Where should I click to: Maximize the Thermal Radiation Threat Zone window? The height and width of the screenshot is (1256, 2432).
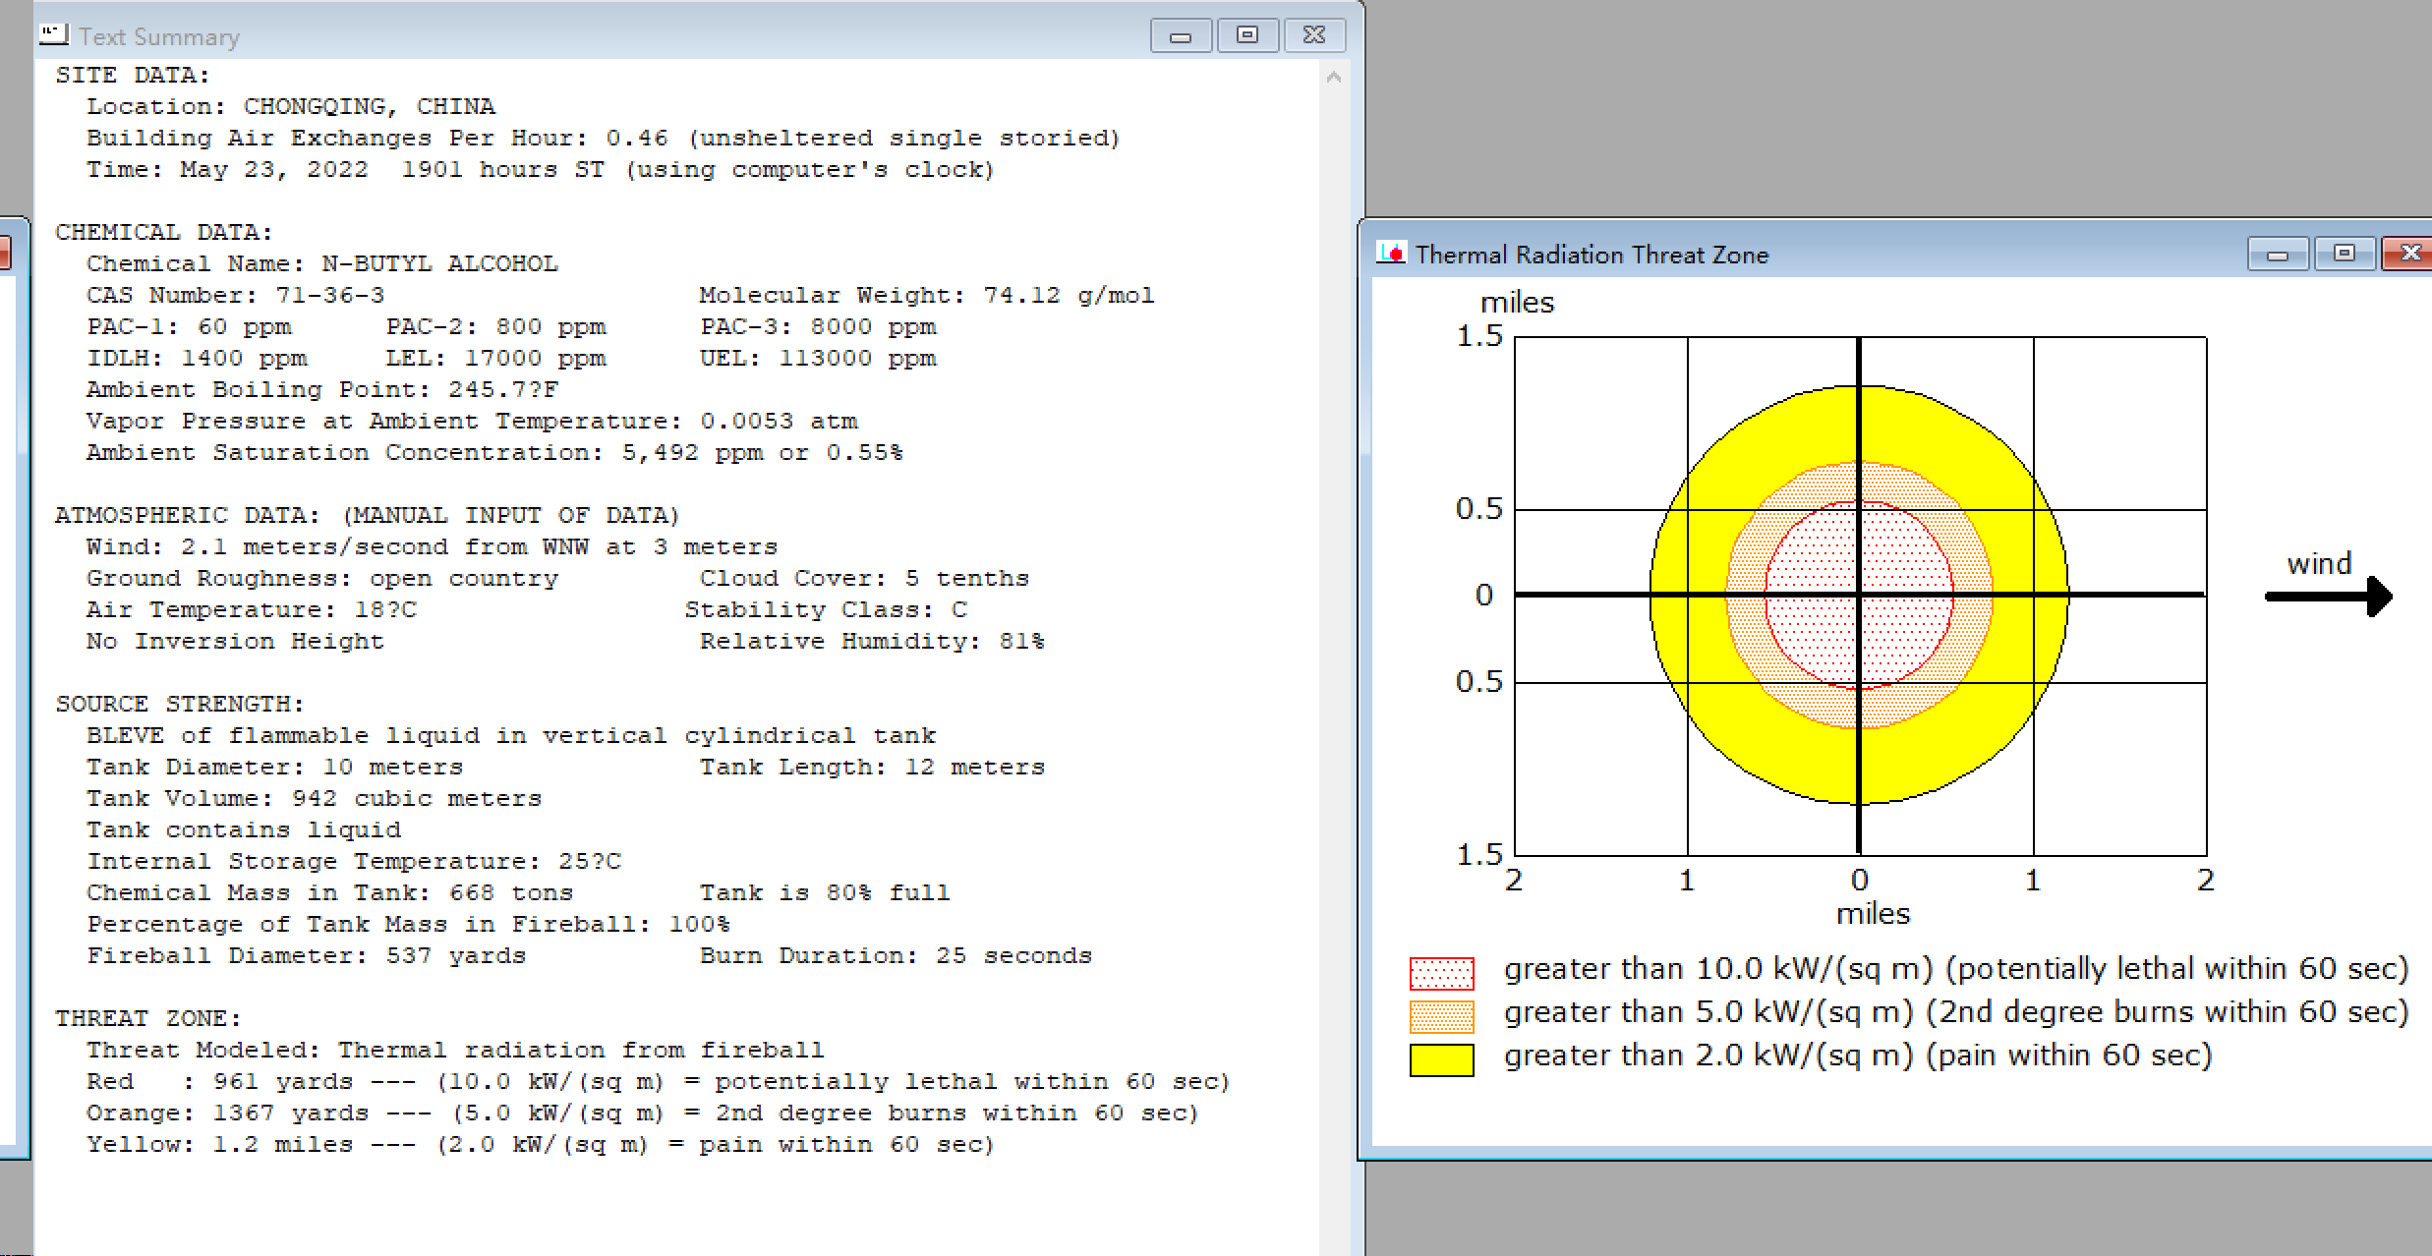point(2345,255)
